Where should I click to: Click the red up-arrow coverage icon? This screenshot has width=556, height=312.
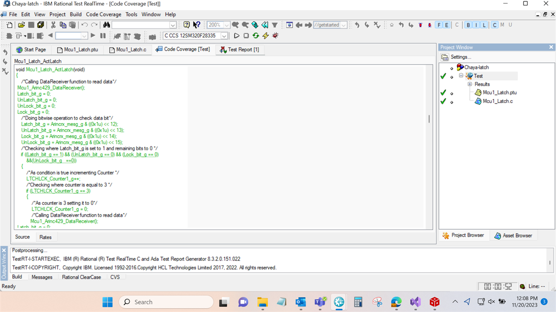421,25
